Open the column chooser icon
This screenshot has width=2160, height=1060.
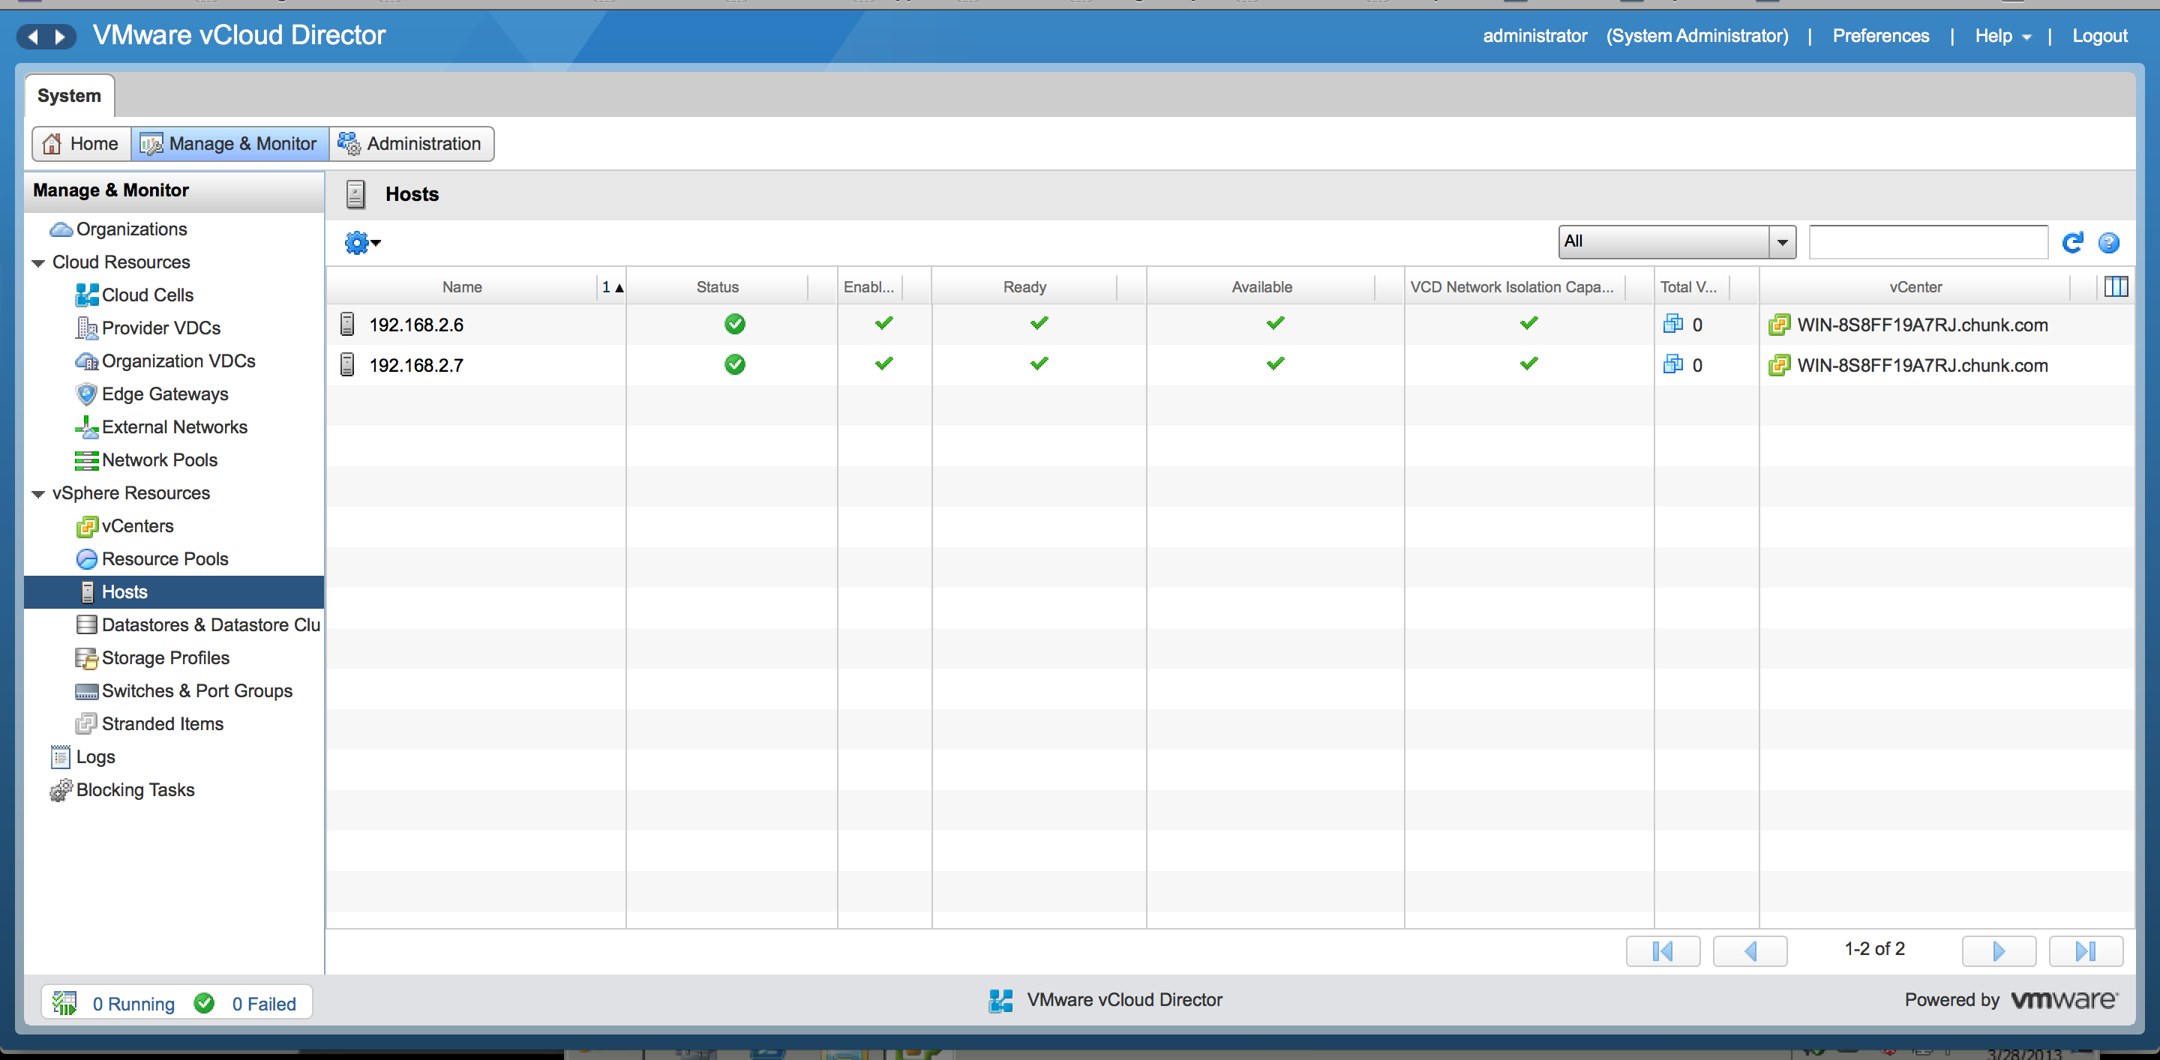(x=2116, y=287)
